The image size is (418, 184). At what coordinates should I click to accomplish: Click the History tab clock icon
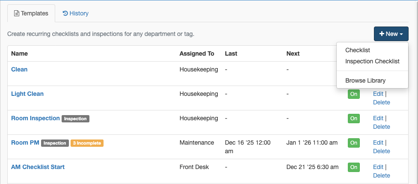[x=65, y=13]
